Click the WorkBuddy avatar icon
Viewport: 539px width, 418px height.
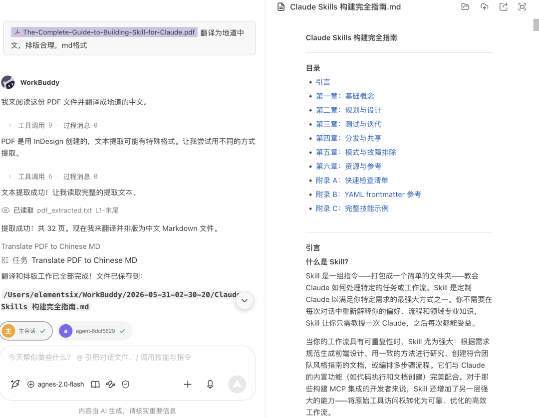(8, 82)
